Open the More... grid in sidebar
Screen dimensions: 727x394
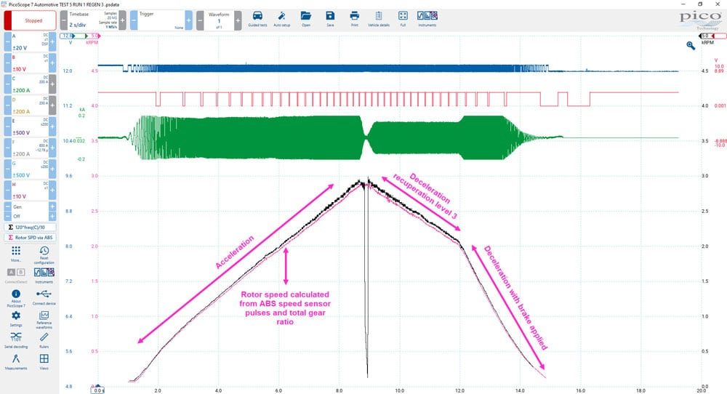pos(16,254)
